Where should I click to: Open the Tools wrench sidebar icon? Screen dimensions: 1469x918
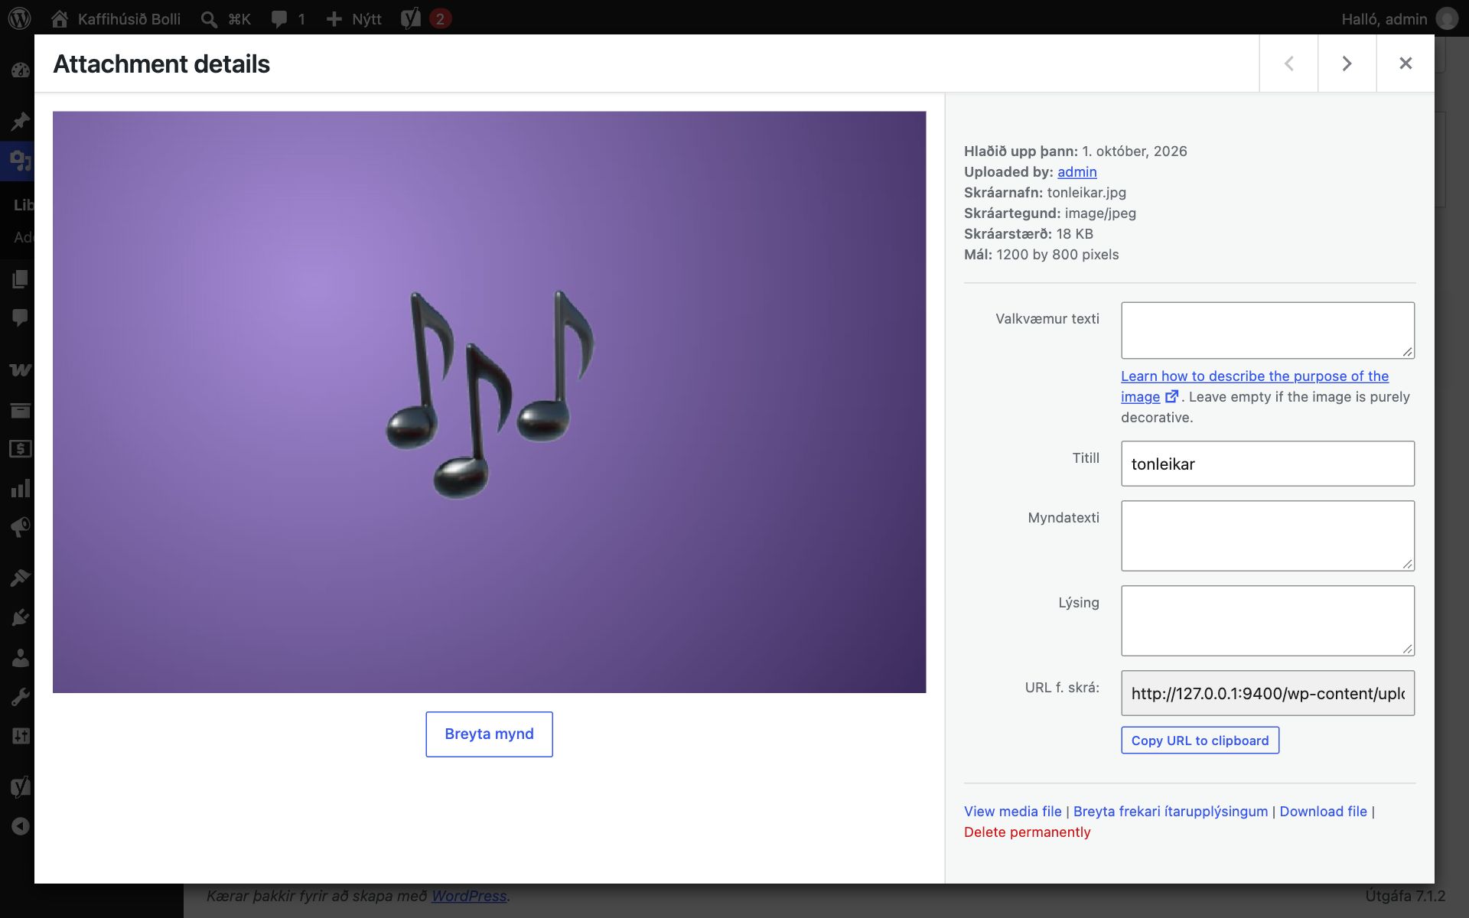click(x=20, y=697)
